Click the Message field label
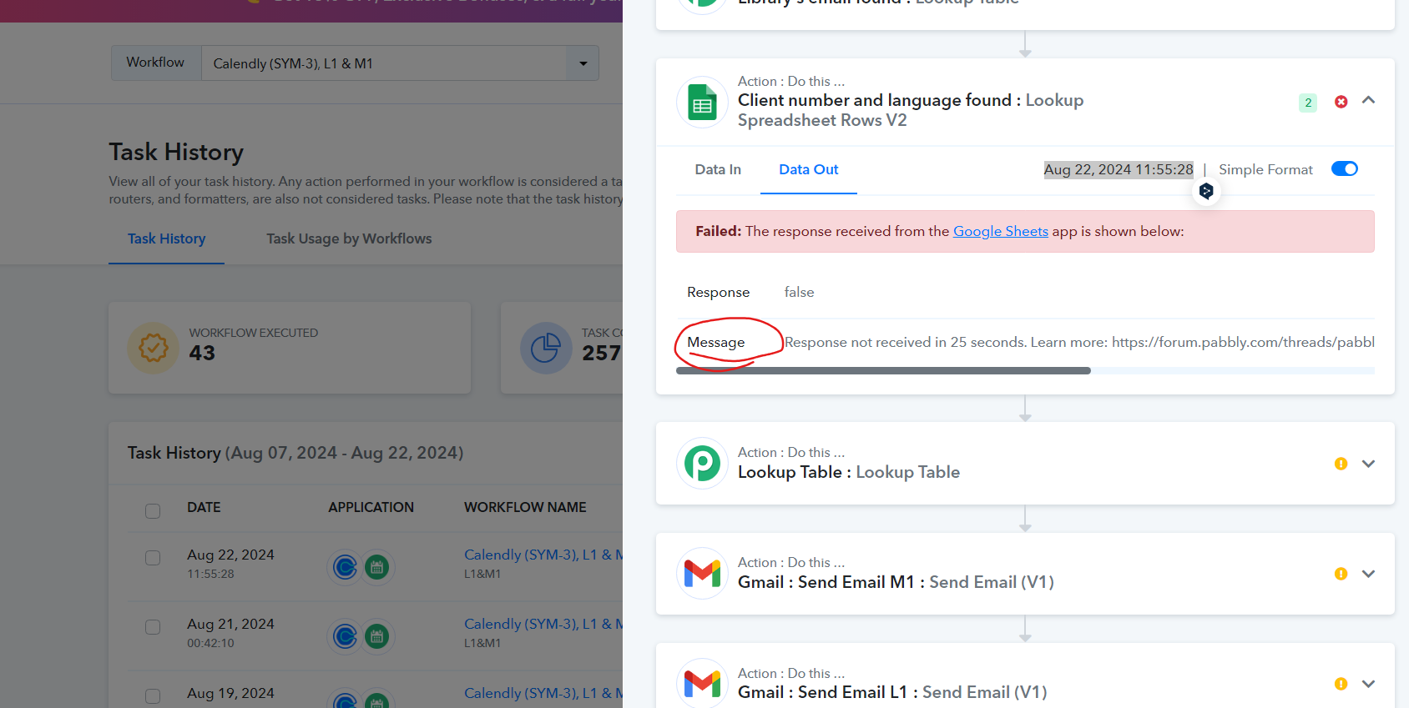This screenshot has height=708, width=1409. 715,342
